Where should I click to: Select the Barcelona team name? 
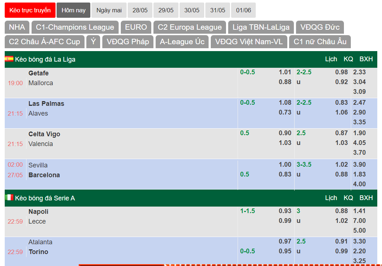pos(44,175)
